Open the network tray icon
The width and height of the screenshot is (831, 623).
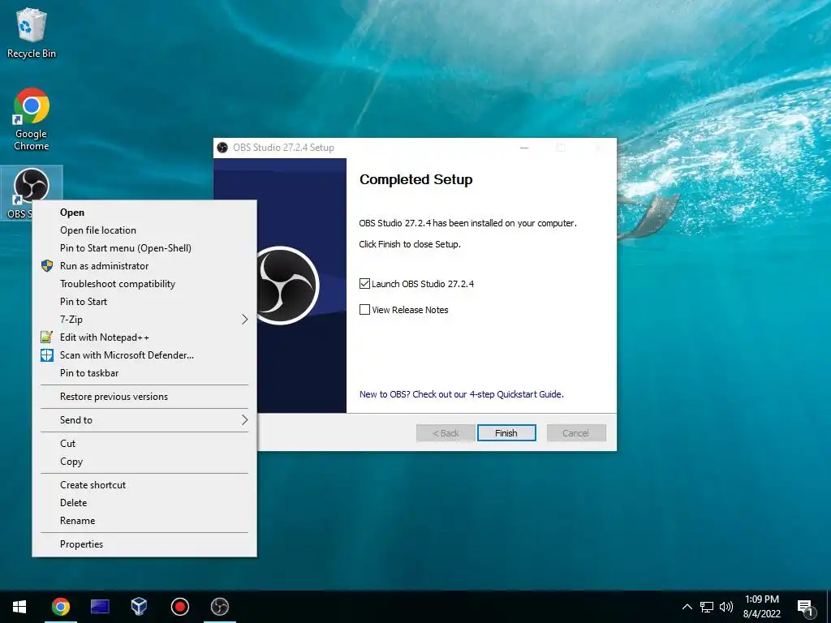[x=707, y=607]
